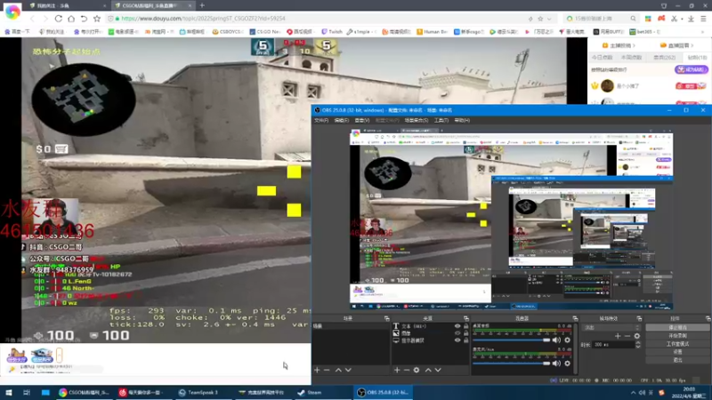
Task: Show hidden system tray icons
Action: pyautogui.click(x=633, y=392)
